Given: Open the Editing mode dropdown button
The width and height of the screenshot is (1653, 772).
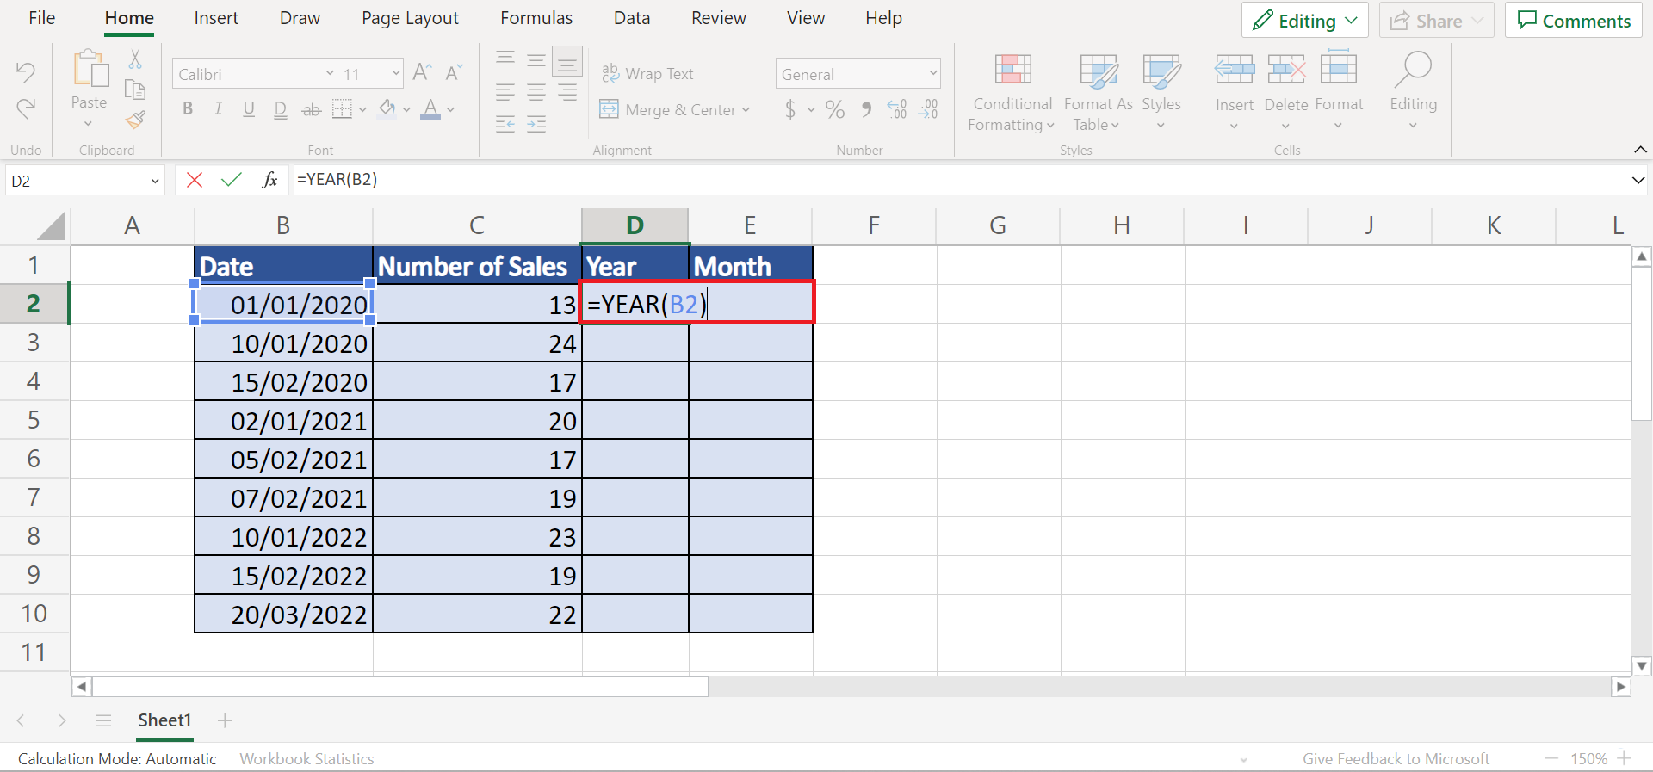Looking at the screenshot, I should point(1304,20).
